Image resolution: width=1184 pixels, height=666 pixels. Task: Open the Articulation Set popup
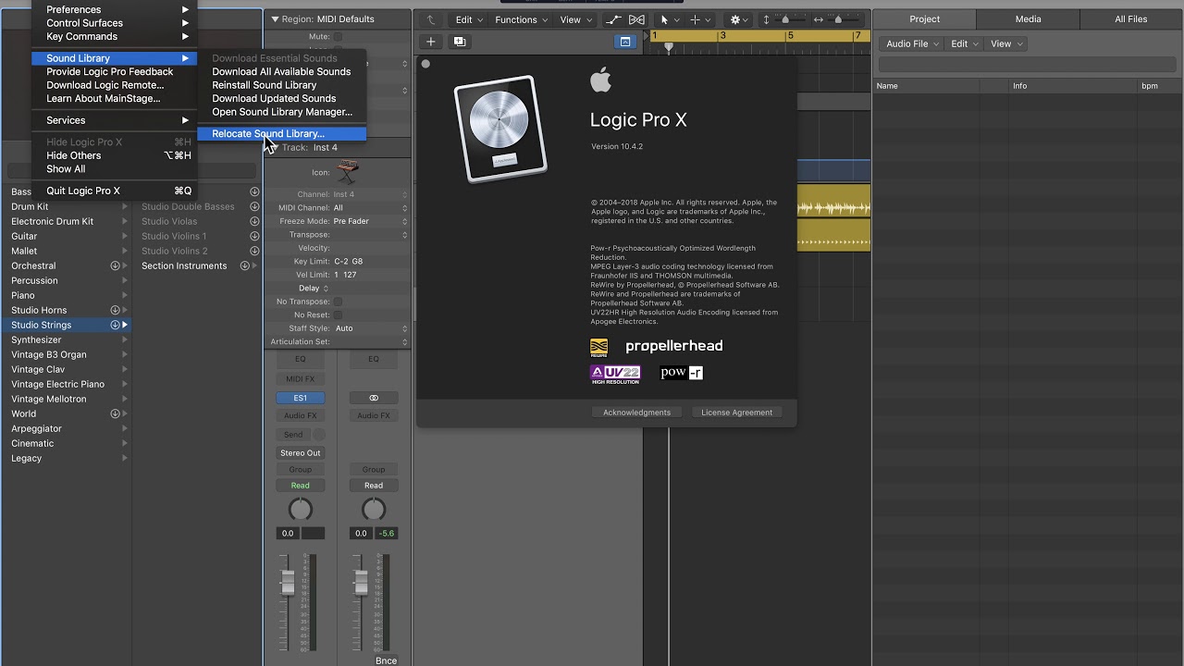pyautogui.click(x=370, y=341)
